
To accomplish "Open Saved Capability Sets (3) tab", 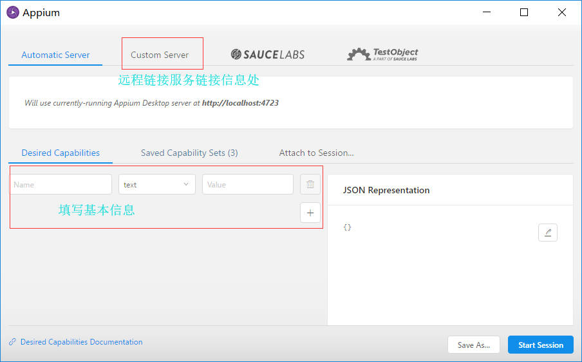I will pos(189,153).
